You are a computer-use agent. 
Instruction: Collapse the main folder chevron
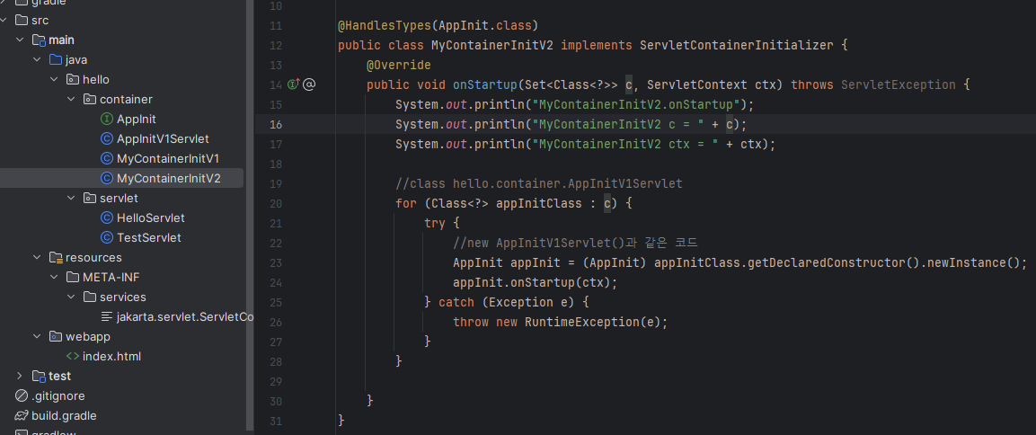(20, 40)
